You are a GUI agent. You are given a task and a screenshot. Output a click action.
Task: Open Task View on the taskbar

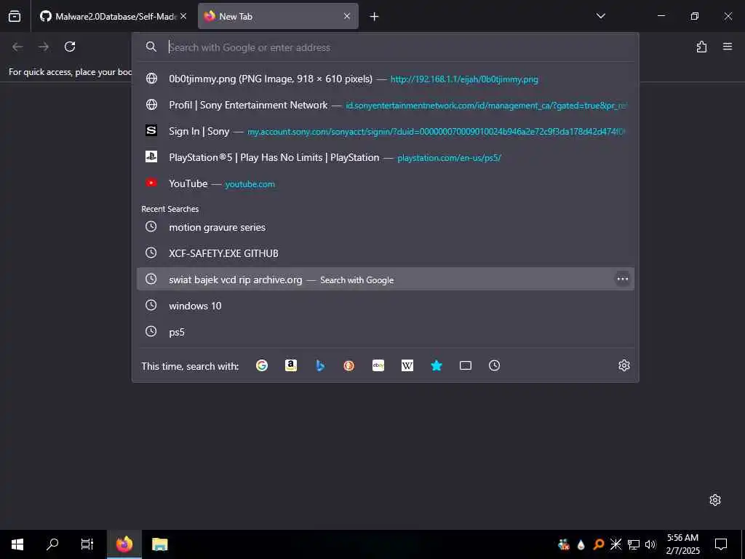[x=87, y=544]
